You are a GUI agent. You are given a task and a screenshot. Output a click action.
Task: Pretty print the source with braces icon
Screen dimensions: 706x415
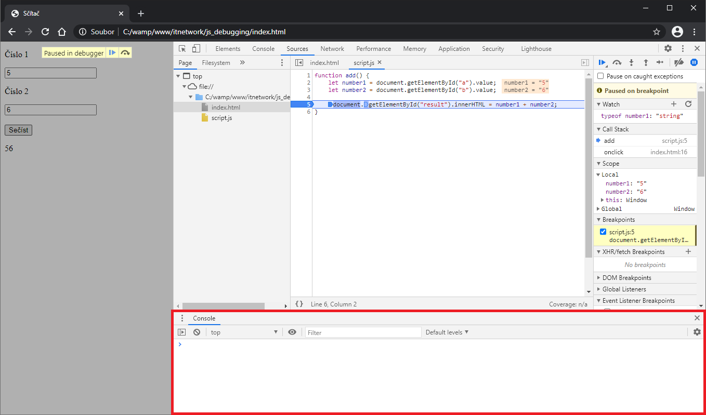(x=299, y=304)
